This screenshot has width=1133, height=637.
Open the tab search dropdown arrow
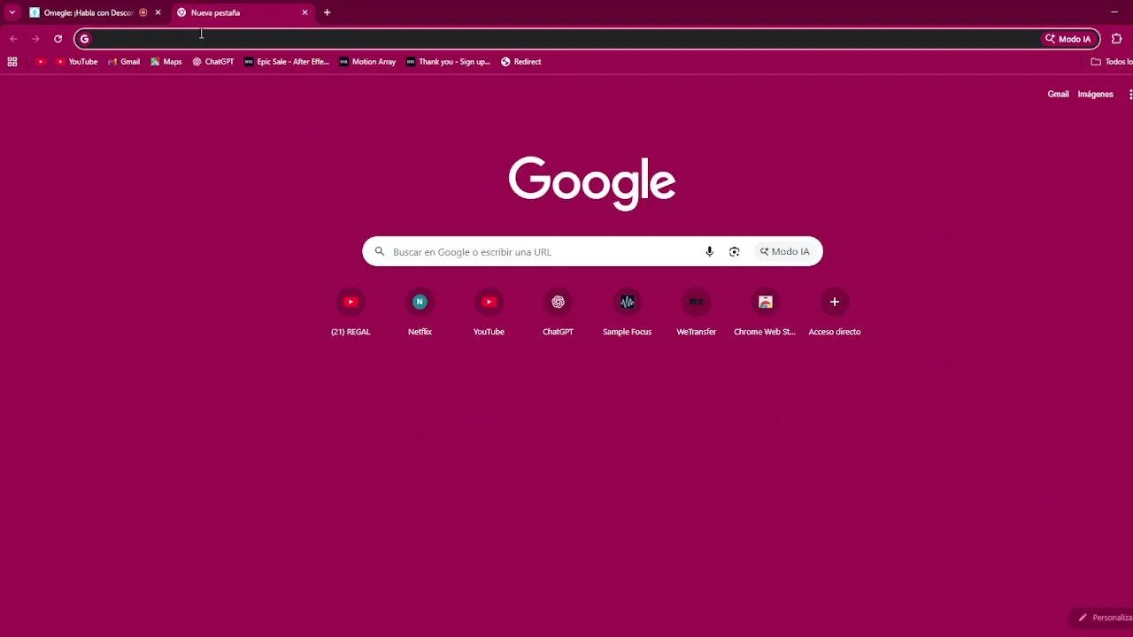(x=12, y=12)
